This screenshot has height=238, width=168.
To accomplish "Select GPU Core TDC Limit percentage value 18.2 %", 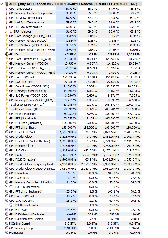I will [71, 196].
